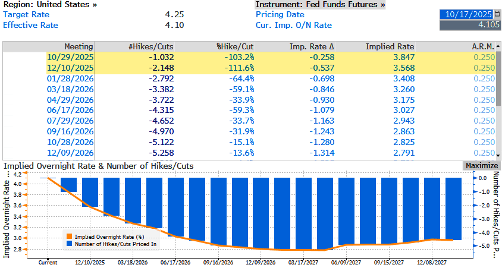Click the table scrollbar up arrow
The width and height of the screenshot is (502, 271).
pyautogui.click(x=498, y=46)
